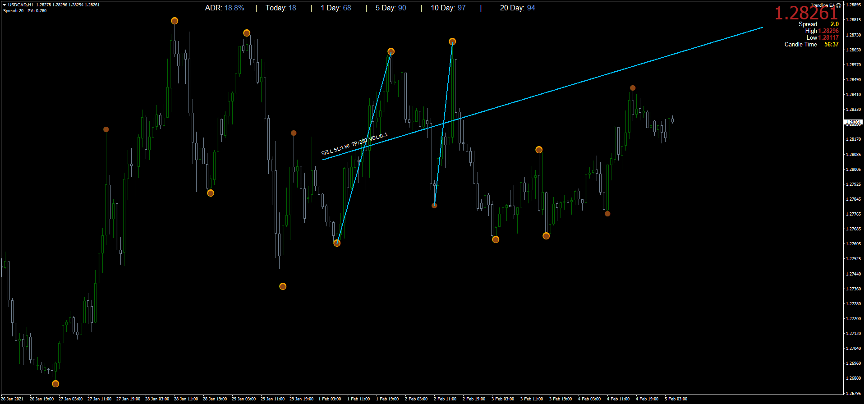Click the 5 Feb 03:00 label on time axis

click(676, 399)
